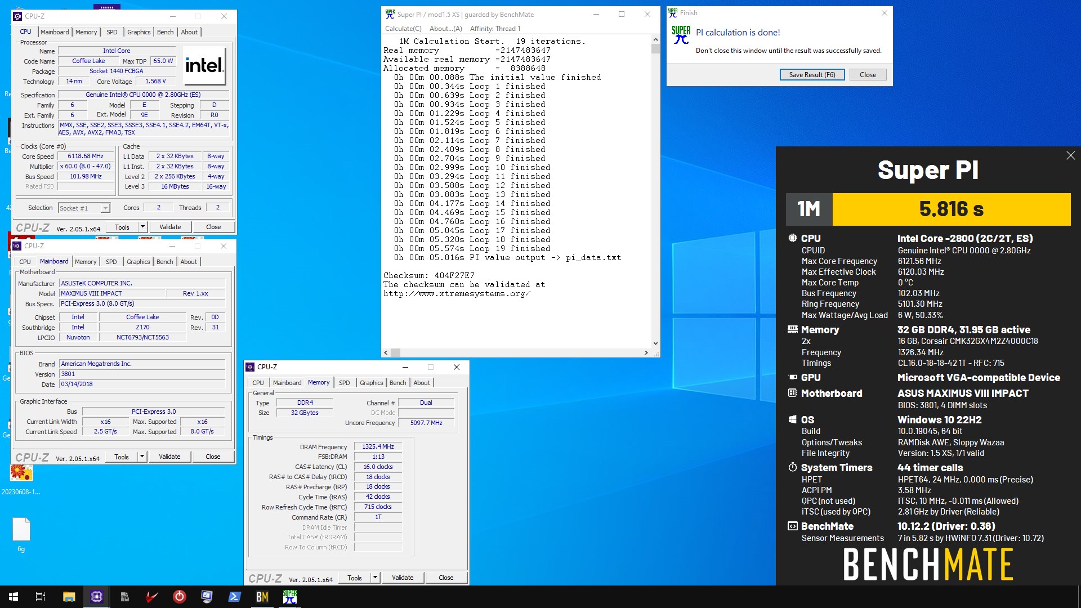
Task: Click Uncore Frequency value 5097.7 MHz
Action: click(426, 423)
